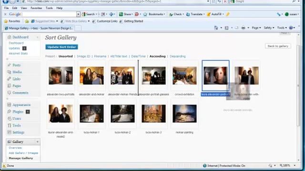This screenshot has width=305, height=171.
Task: Select the crowd-exhibition thumbnail
Action: click(x=184, y=76)
